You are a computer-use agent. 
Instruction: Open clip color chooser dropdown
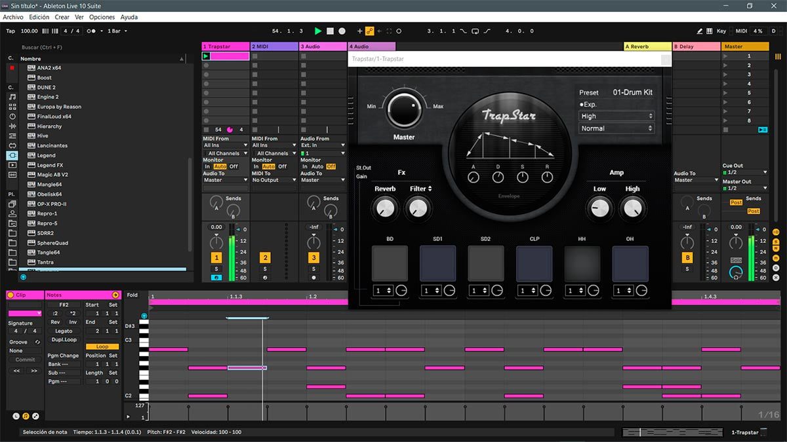25,314
